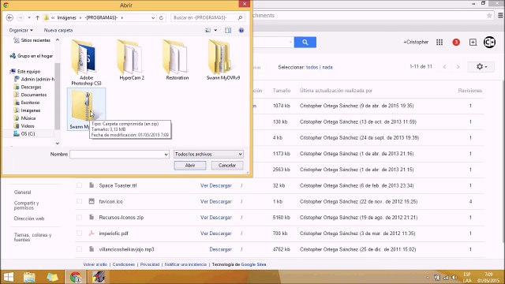Open the red notifications badge
The width and height of the screenshot is (505, 284).
coord(456,42)
